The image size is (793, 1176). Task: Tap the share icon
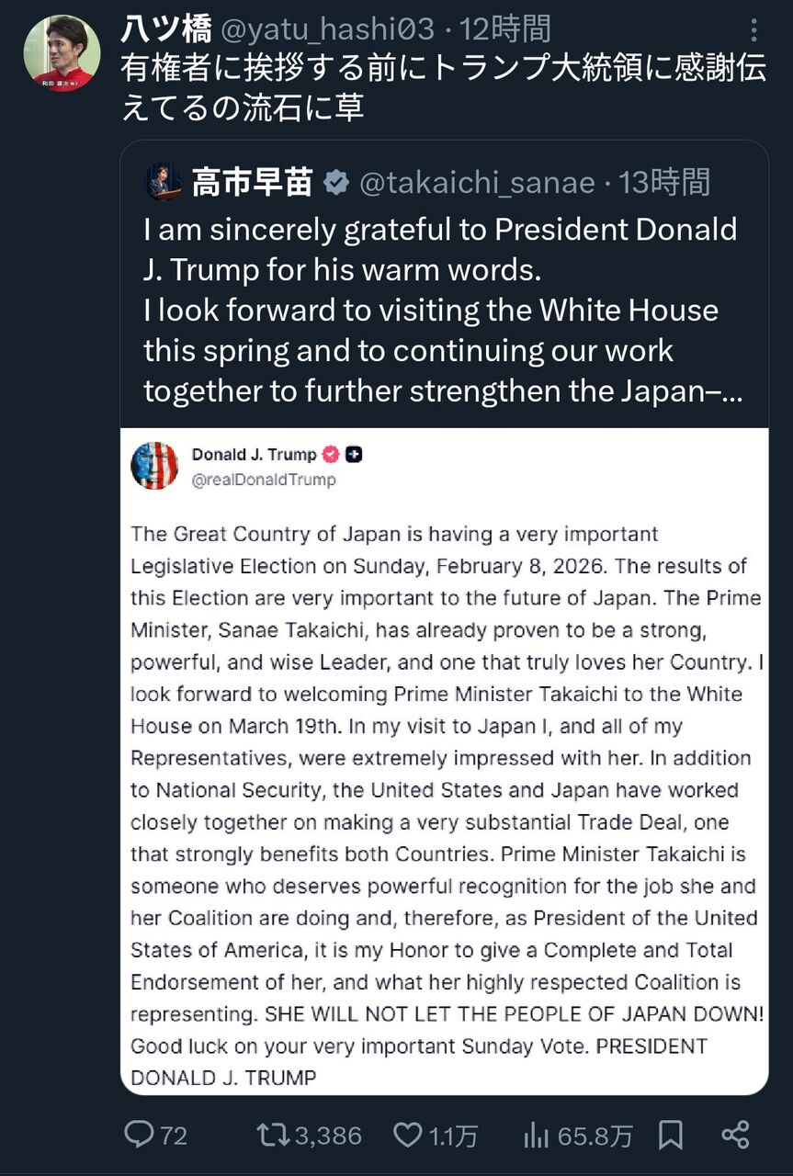(x=735, y=1135)
